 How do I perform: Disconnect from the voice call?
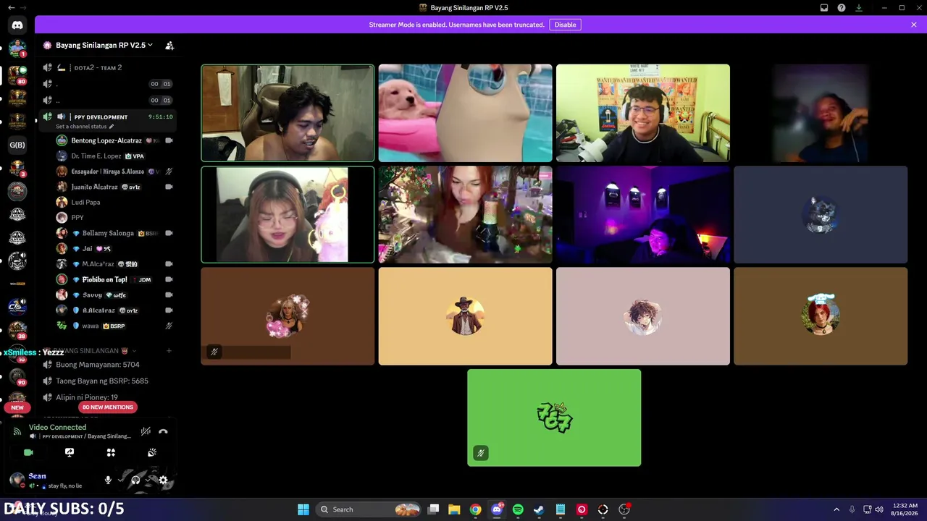click(163, 431)
